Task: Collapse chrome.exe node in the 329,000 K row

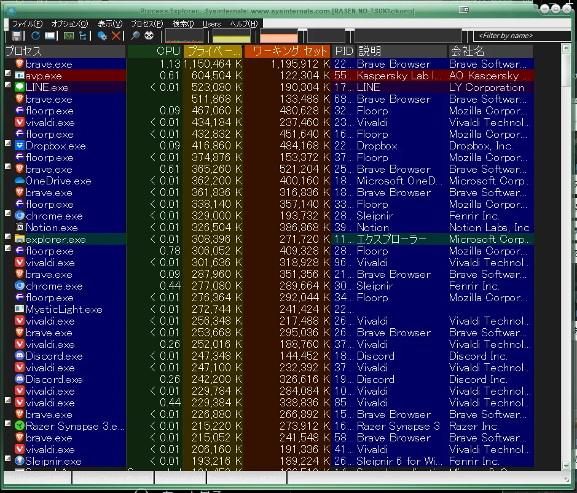Action: click(x=8, y=213)
